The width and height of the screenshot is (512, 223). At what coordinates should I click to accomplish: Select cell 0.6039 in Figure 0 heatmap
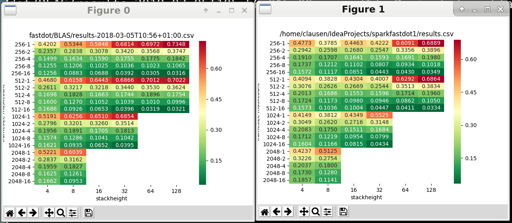pyautogui.click(x=73, y=152)
